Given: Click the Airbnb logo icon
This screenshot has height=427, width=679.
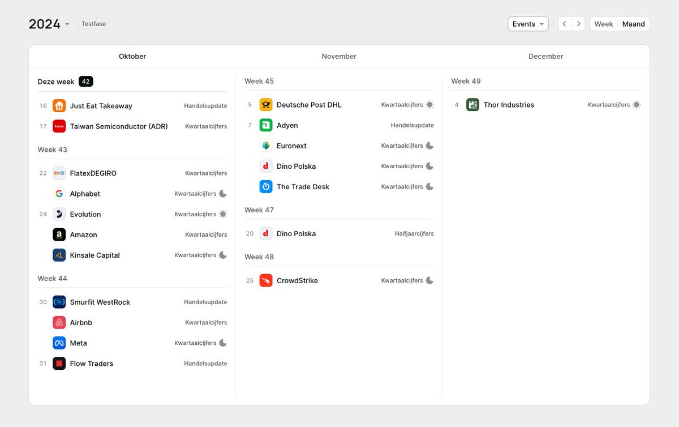Looking at the screenshot, I should 59,323.
